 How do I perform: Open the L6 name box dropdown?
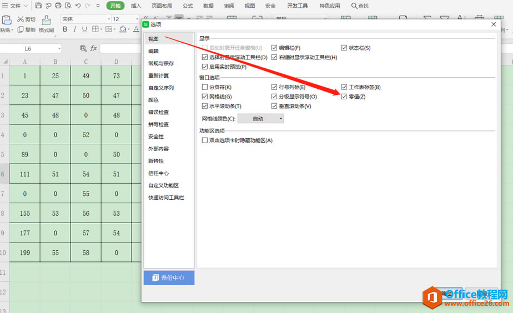[59, 49]
